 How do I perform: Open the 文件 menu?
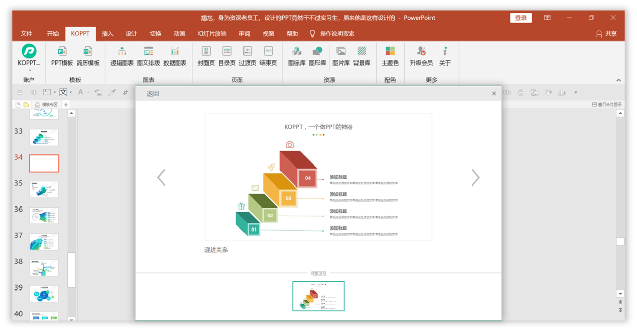27,34
